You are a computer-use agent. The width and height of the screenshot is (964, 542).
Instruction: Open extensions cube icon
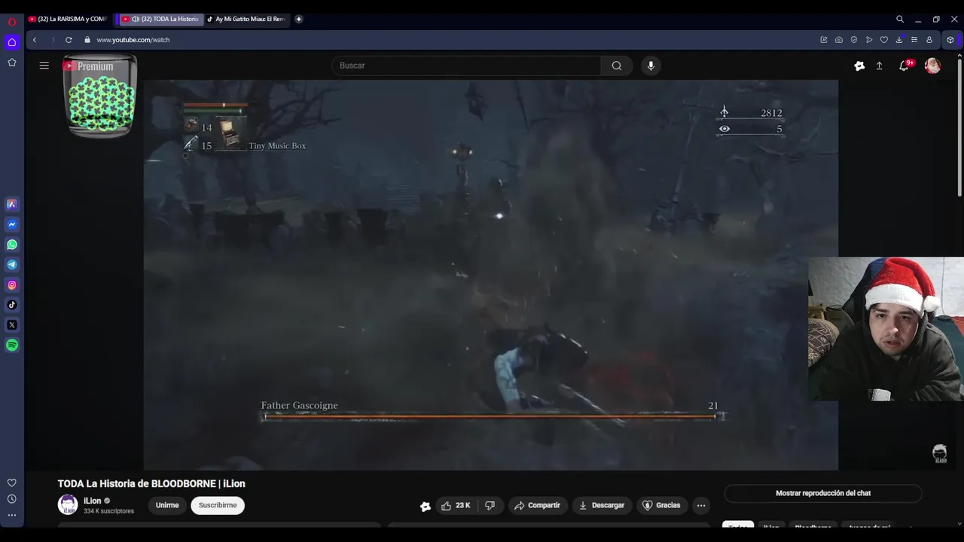tap(950, 40)
